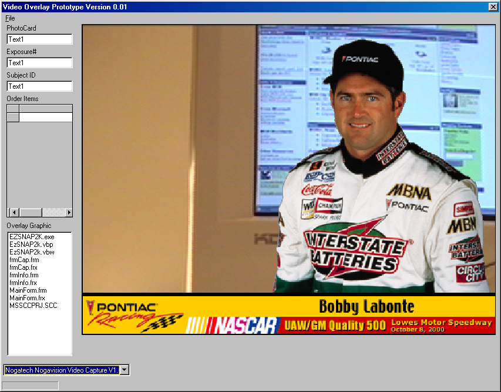
Task: Select EzSNAP2k.vbp in the file list
Action: [x=31, y=244]
